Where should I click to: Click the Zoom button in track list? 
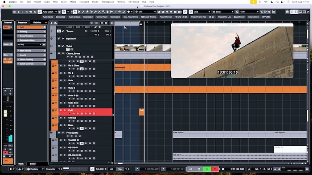(x=88, y=27)
